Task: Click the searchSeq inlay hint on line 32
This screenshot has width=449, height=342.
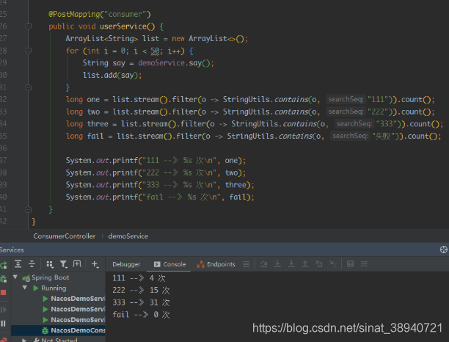Action: click(x=346, y=99)
